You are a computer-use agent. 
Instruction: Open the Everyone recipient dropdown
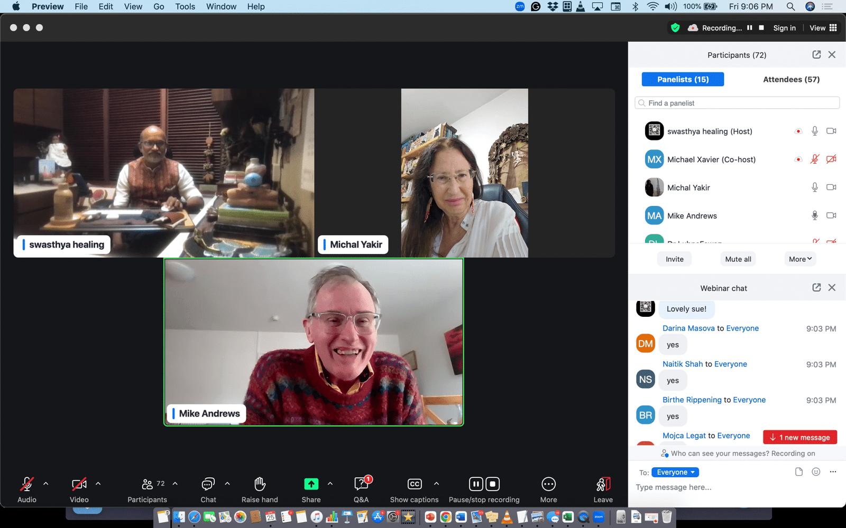coord(675,472)
